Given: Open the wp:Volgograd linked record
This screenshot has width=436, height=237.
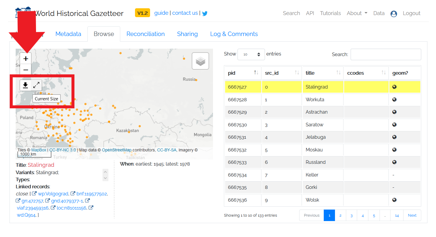Looking at the screenshot, I should coord(53,194).
